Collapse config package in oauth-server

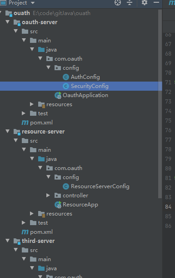tap(49, 67)
